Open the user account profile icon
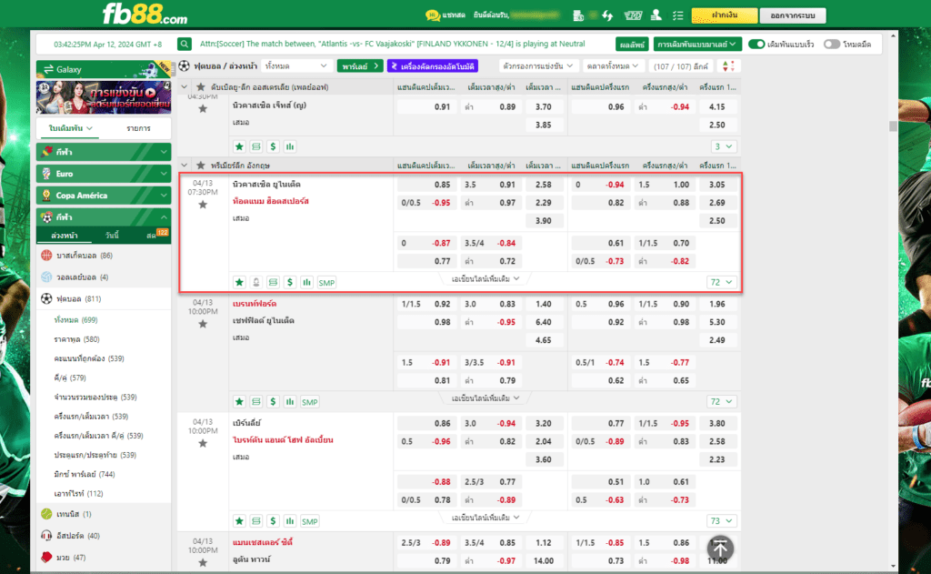This screenshot has height=574, width=931. pos(656,15)
